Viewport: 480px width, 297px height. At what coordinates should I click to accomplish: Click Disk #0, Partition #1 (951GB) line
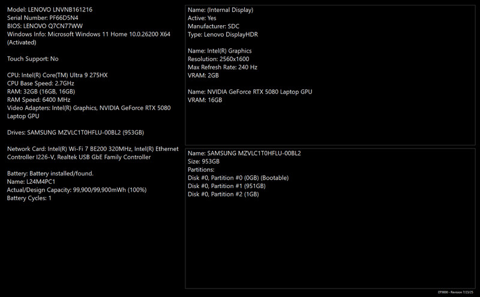pyautogui.click(x=227, y=186)
